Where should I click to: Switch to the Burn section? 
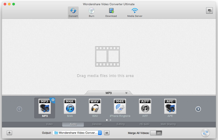pos(92,13)
